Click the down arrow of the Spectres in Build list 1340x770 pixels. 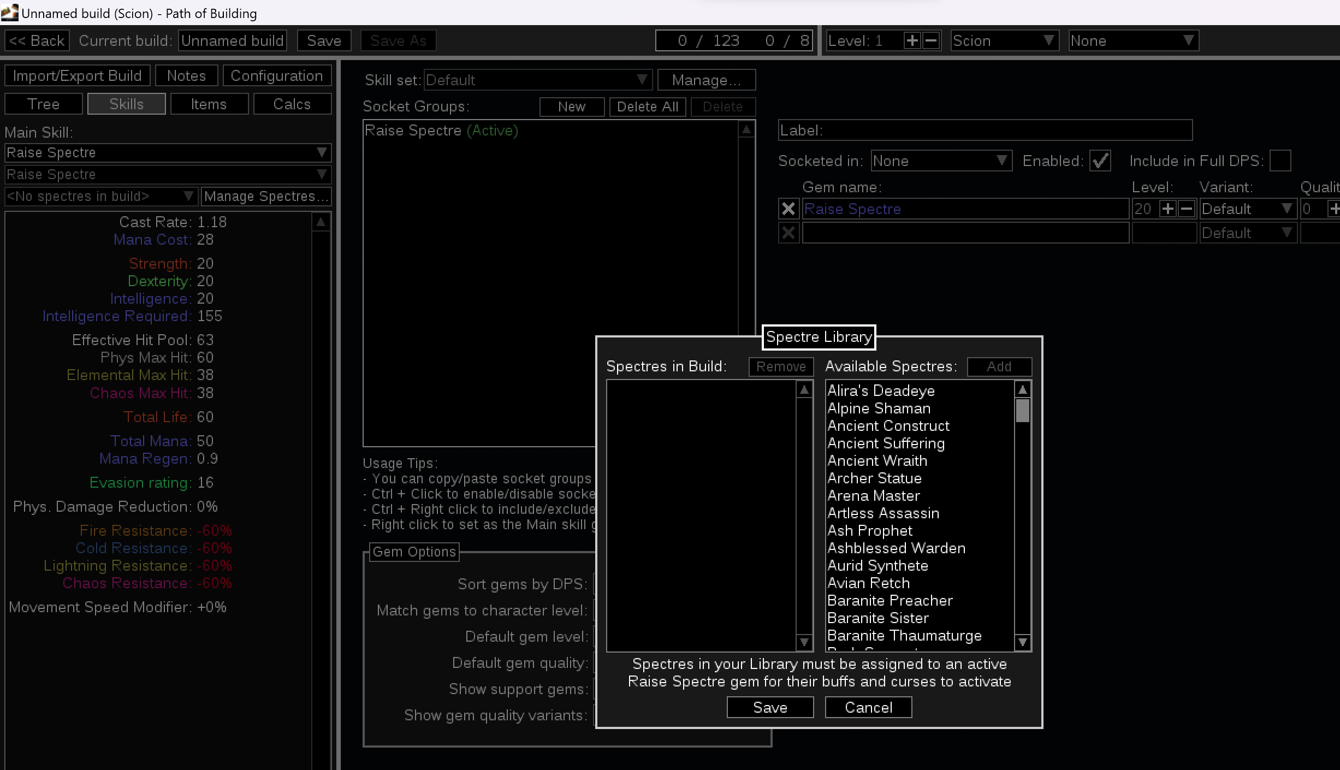pyautogui.click(x=804, y=642)
